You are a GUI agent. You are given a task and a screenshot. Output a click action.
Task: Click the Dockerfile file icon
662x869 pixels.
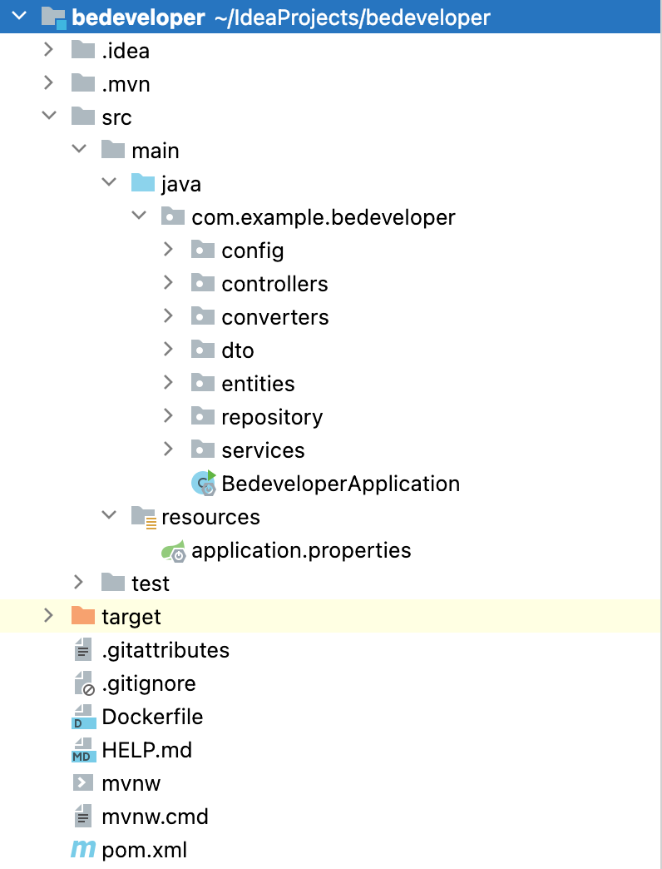[83, 717]
